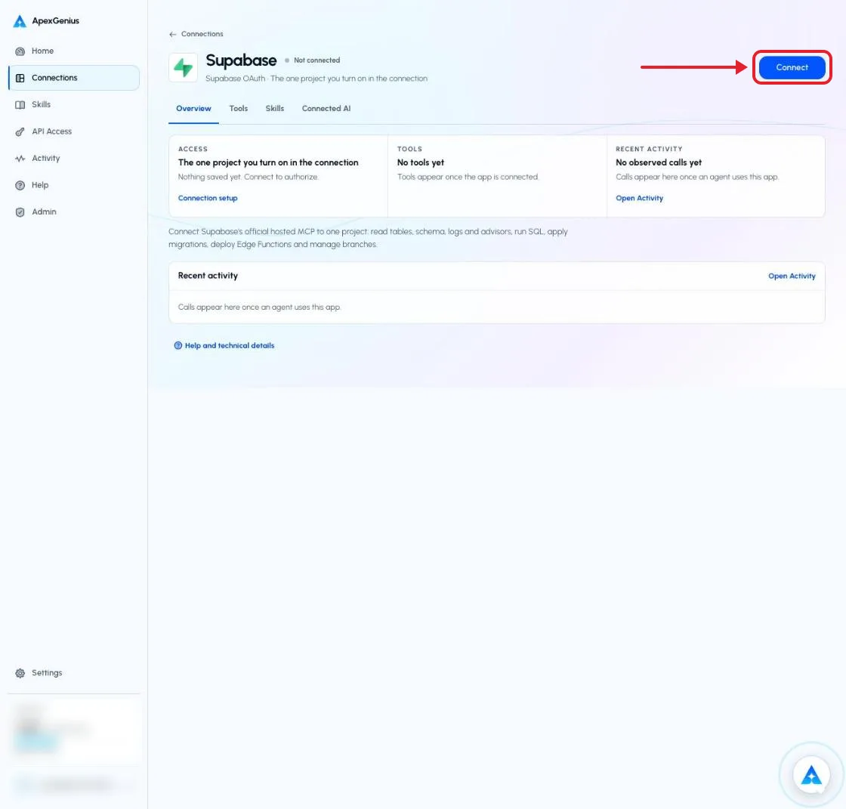
Task: Click the blue Connect button
Action: point(792,67)
